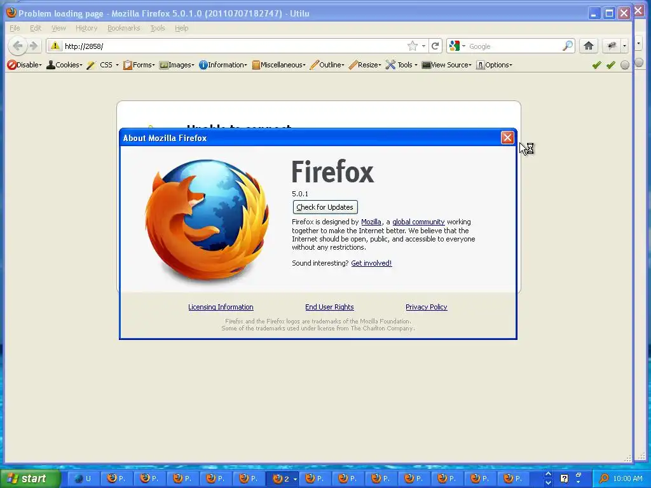This screenshot has height=488, width=651.
Task: Click the magnifier icon in system tray
Action: tap(604, 478)
